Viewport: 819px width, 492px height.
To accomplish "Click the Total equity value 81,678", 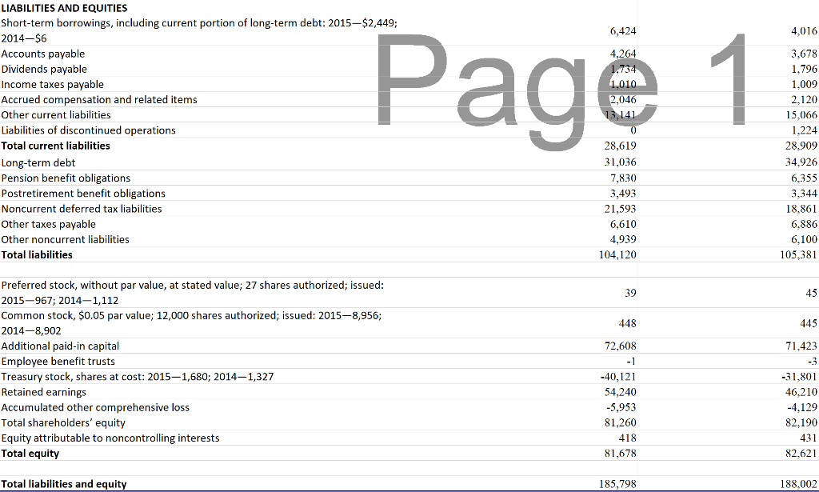I will [x=621, y=453].
